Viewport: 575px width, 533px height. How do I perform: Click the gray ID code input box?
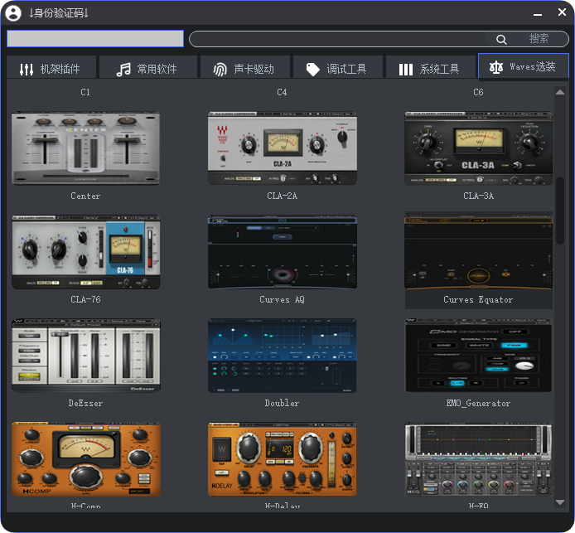(x=95, y=38)
